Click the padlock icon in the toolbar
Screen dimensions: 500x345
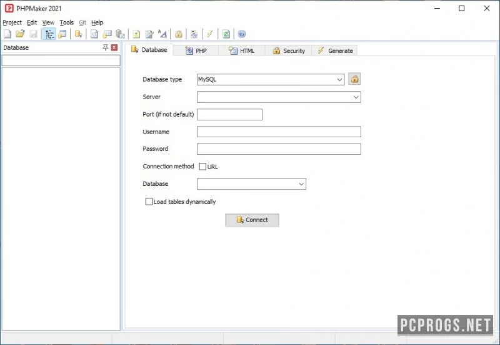(179, 34)
